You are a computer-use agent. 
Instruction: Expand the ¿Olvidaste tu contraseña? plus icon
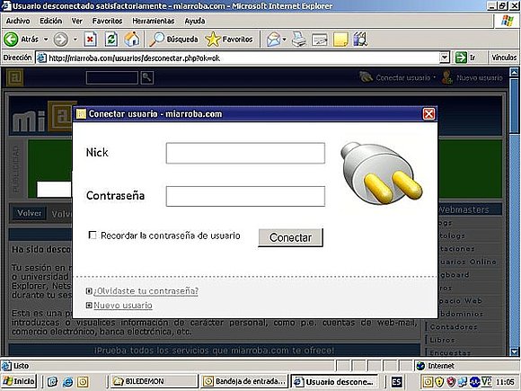pyautogui.click(x=89, y=291)
